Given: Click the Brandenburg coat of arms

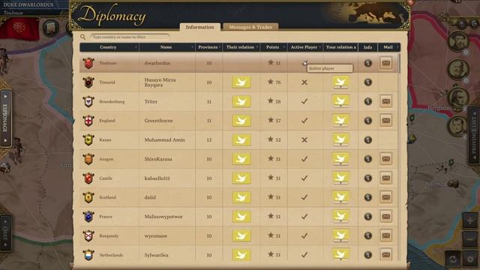Looking at the screenshot, I should (88, 101).
